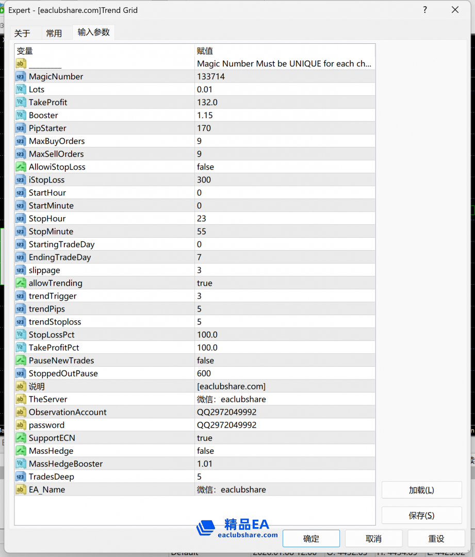475x557 pixels.
Task: Click the help question mark in title bar
Action: pos(424,10)
